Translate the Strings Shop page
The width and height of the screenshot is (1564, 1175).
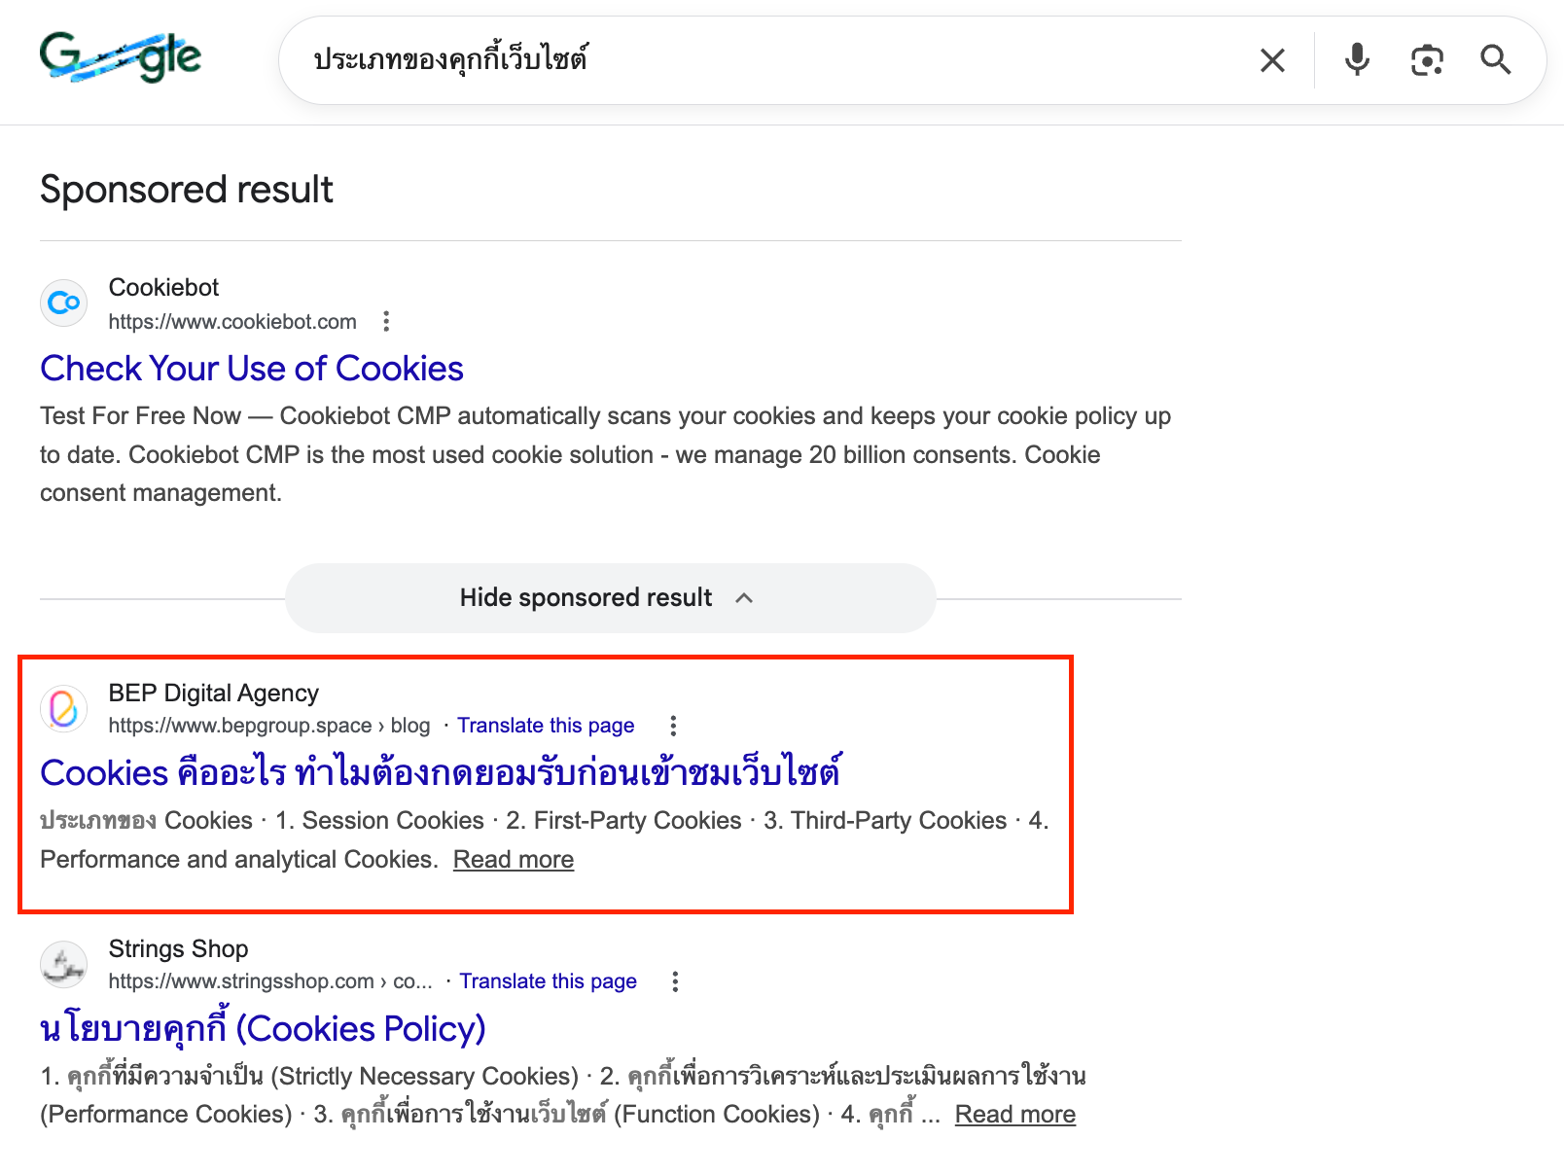coord(548,980)
